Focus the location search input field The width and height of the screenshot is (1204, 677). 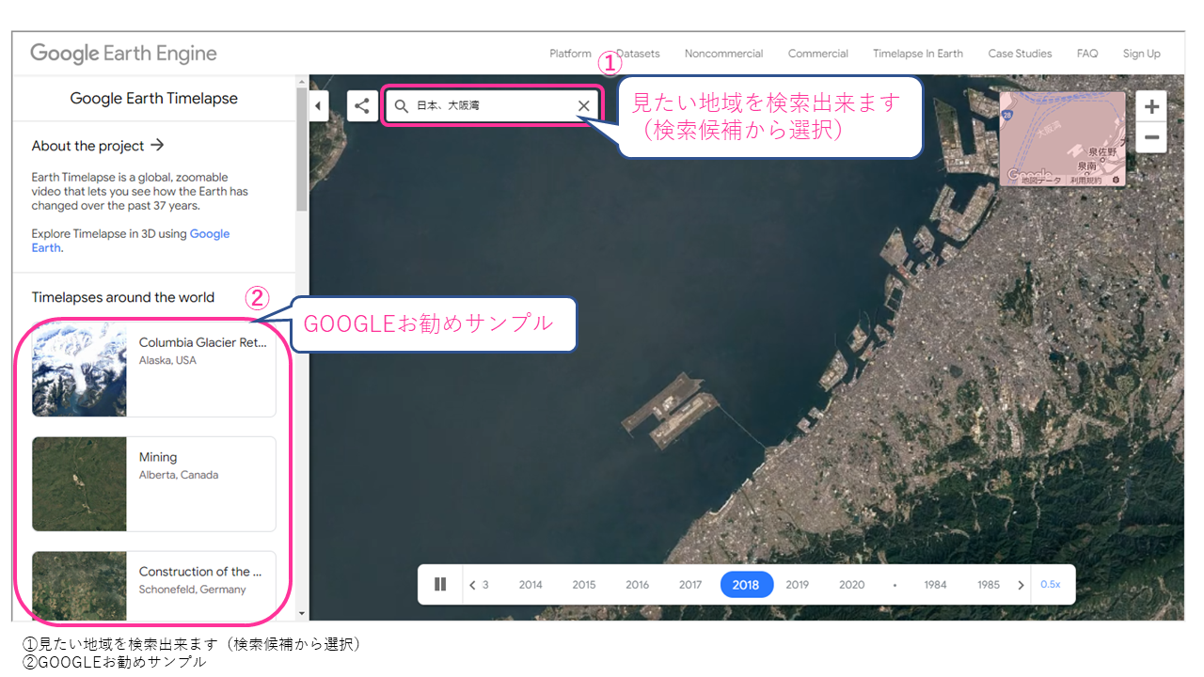tap(491, 106)
